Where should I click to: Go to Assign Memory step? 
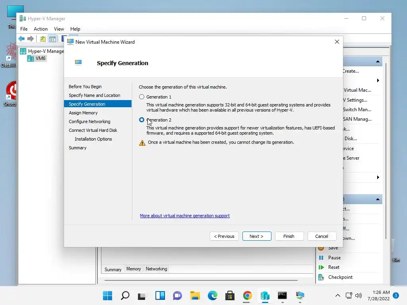click(x=83, y=113)
